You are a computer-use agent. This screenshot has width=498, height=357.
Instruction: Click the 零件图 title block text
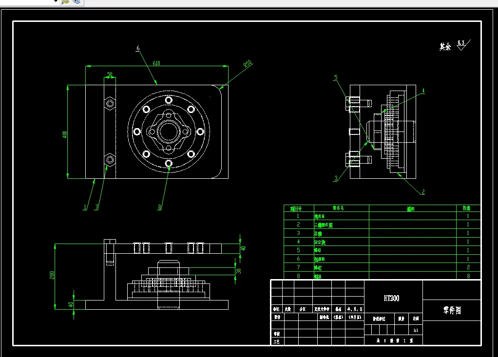452,310
